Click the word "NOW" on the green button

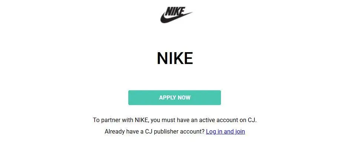click(x=184, y=98)
